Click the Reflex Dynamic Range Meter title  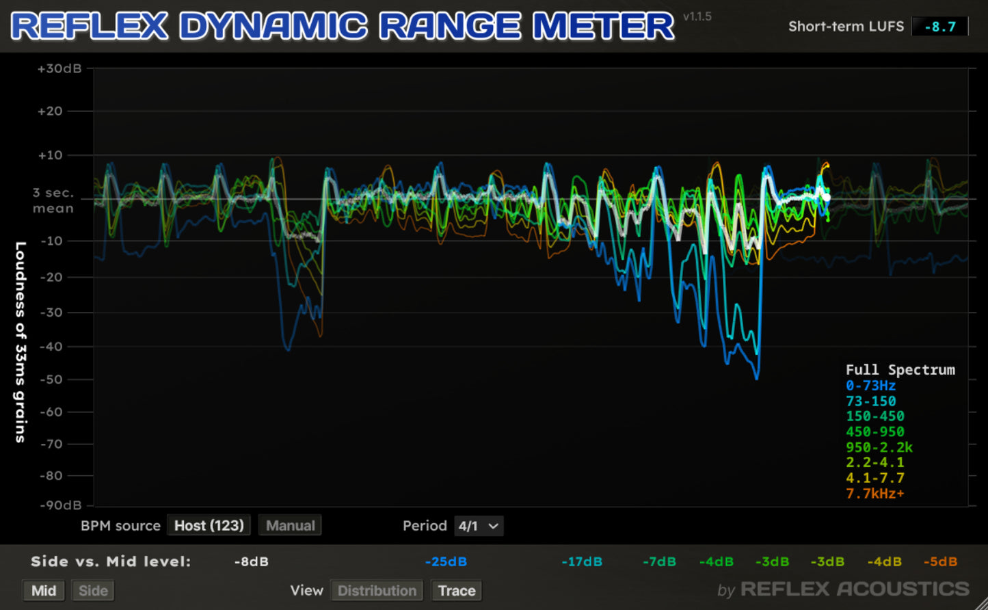(343, 26)
